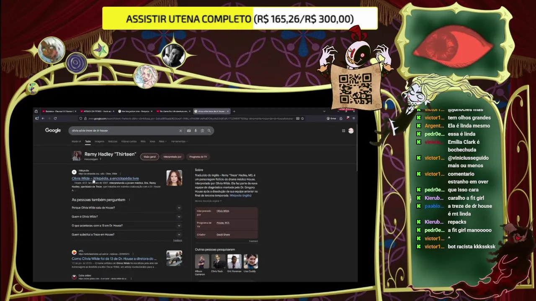This screenshot has width=536, height=301.
Task: Open 'Olivia Wilde – Wikipédia' result link
Action: (105, 179)
